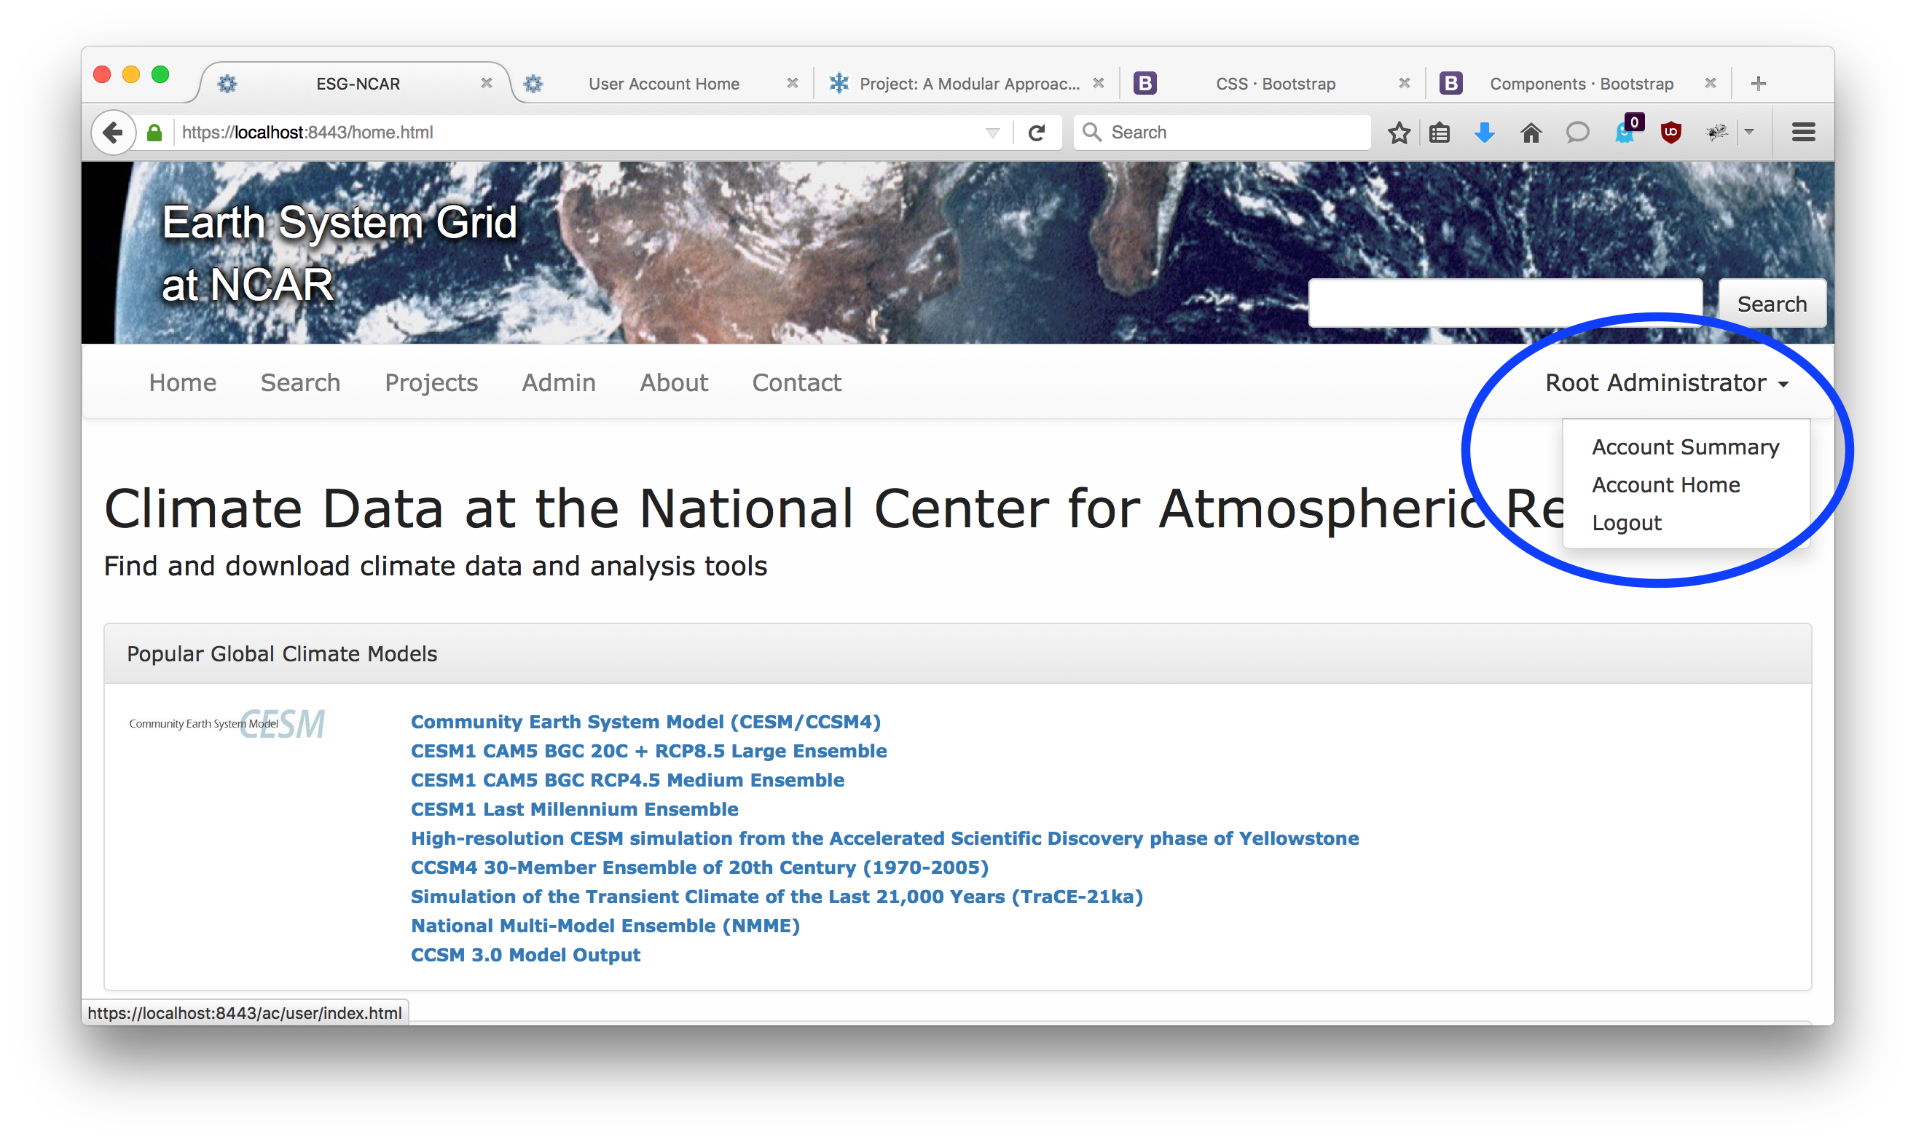
Task: Click the green padlock security icon
Action: coord(154,133)
